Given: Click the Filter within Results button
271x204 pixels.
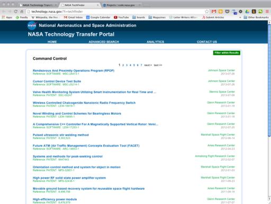Looking at the screenshot, I should [x=227, y=53].
